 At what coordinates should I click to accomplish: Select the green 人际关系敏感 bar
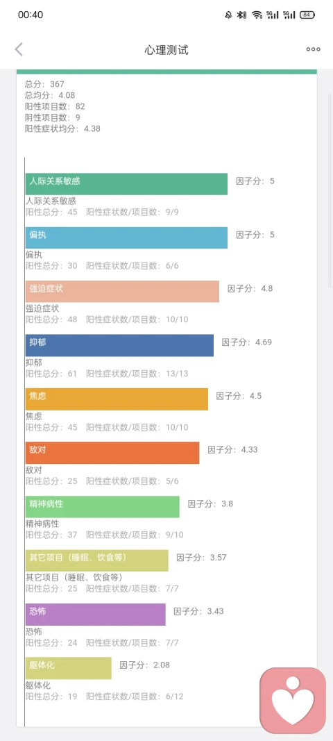click(126, 184)
